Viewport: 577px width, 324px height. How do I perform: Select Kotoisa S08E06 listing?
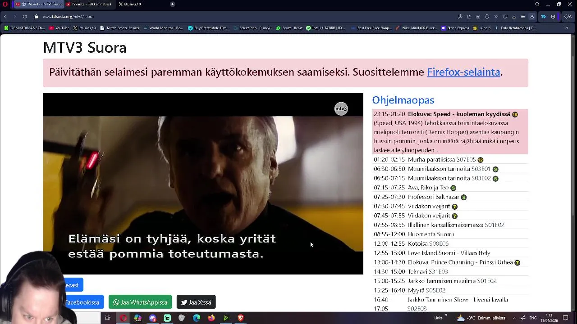pos(450,243)
